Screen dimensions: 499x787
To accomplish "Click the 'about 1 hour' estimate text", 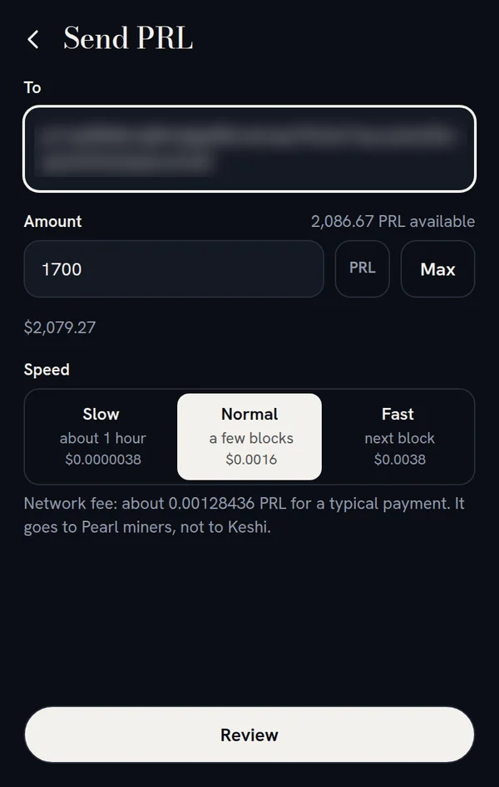I will coord(103,438).
